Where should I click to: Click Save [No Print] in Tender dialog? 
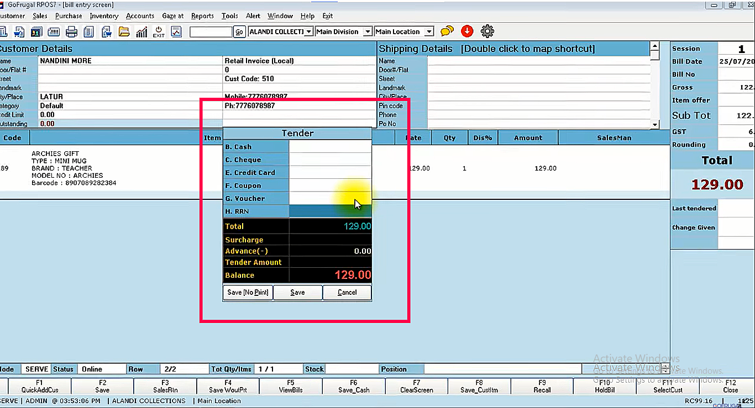248,292
